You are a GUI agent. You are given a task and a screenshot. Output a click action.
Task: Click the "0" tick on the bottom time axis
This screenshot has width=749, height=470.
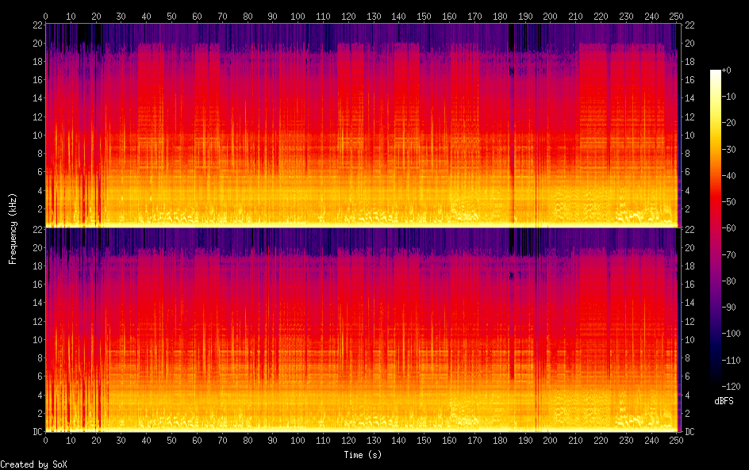[45, 441]
